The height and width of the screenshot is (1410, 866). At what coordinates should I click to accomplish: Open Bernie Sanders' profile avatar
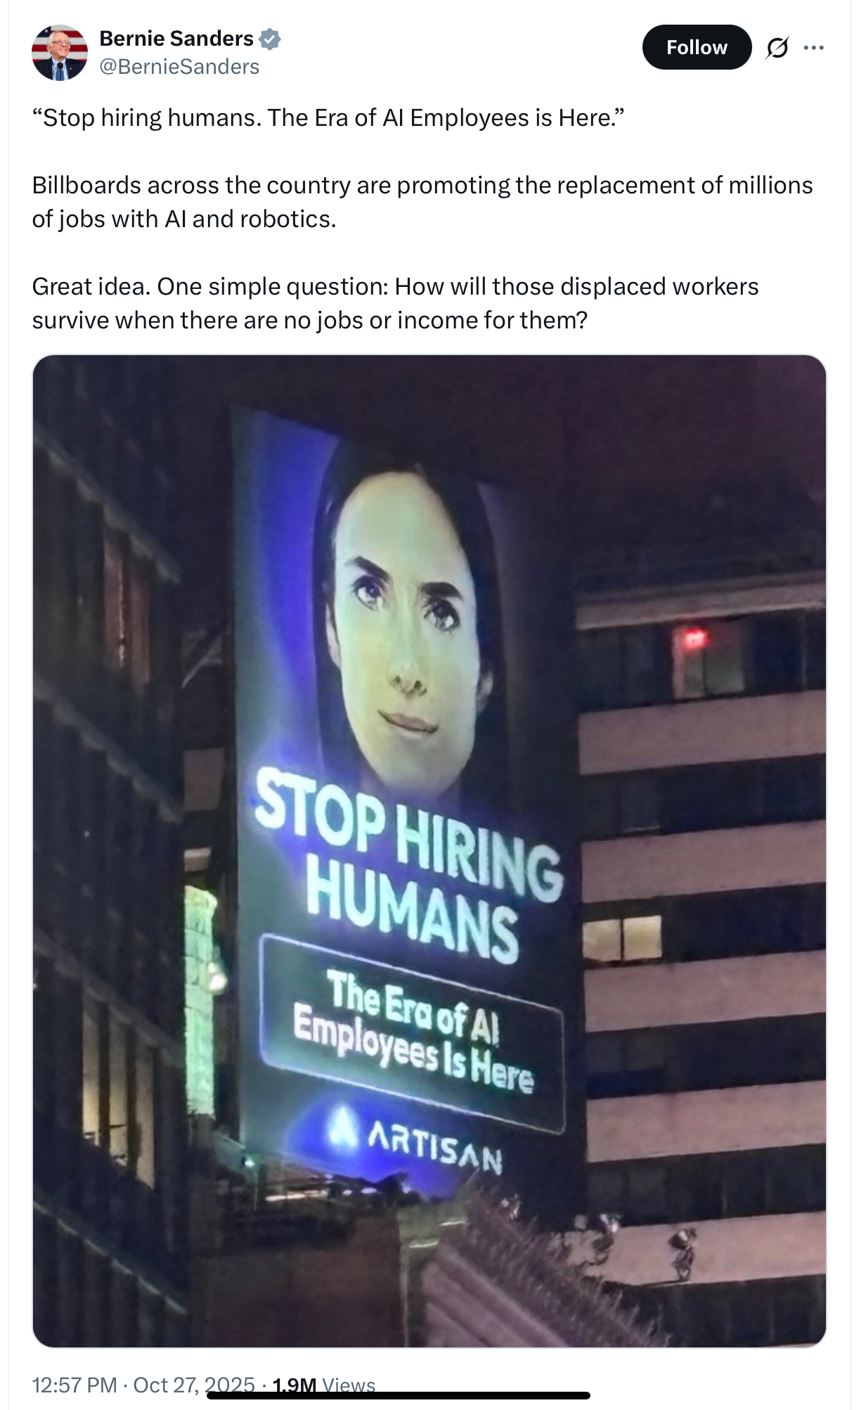(60, 53)
